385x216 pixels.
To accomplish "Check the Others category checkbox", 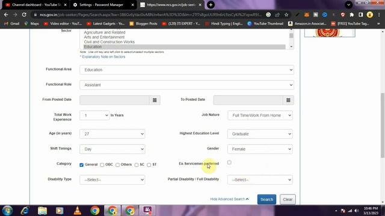I will pos(118,165).
